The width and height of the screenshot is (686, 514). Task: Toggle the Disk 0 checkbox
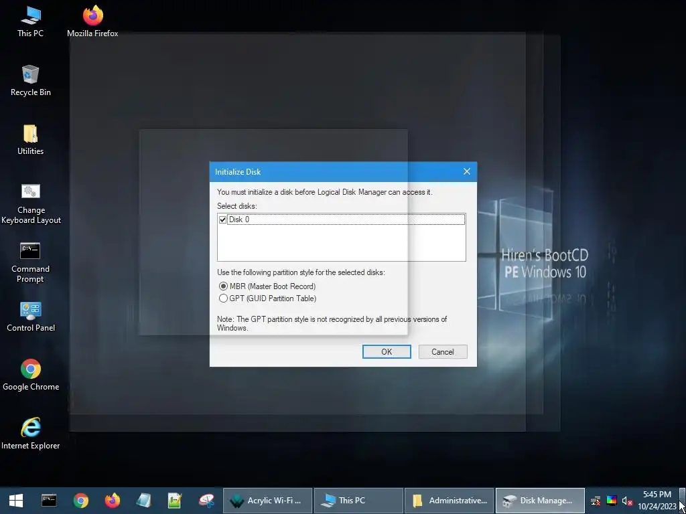[222, 220]
